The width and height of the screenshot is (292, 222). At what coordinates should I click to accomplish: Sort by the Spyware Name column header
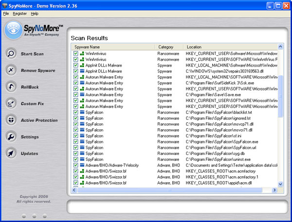(113, 47)
